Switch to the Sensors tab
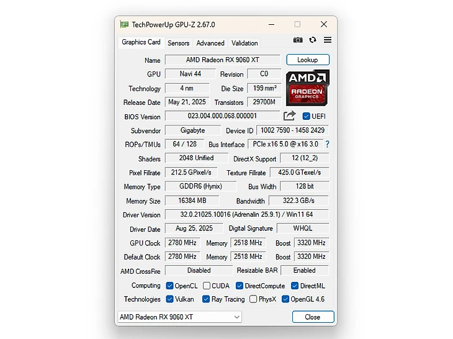The image size is (453, 339). (178, 43)
